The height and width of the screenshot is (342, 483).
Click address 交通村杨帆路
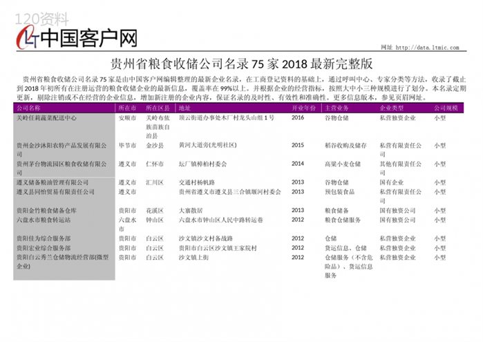click(x=197, y=182)
